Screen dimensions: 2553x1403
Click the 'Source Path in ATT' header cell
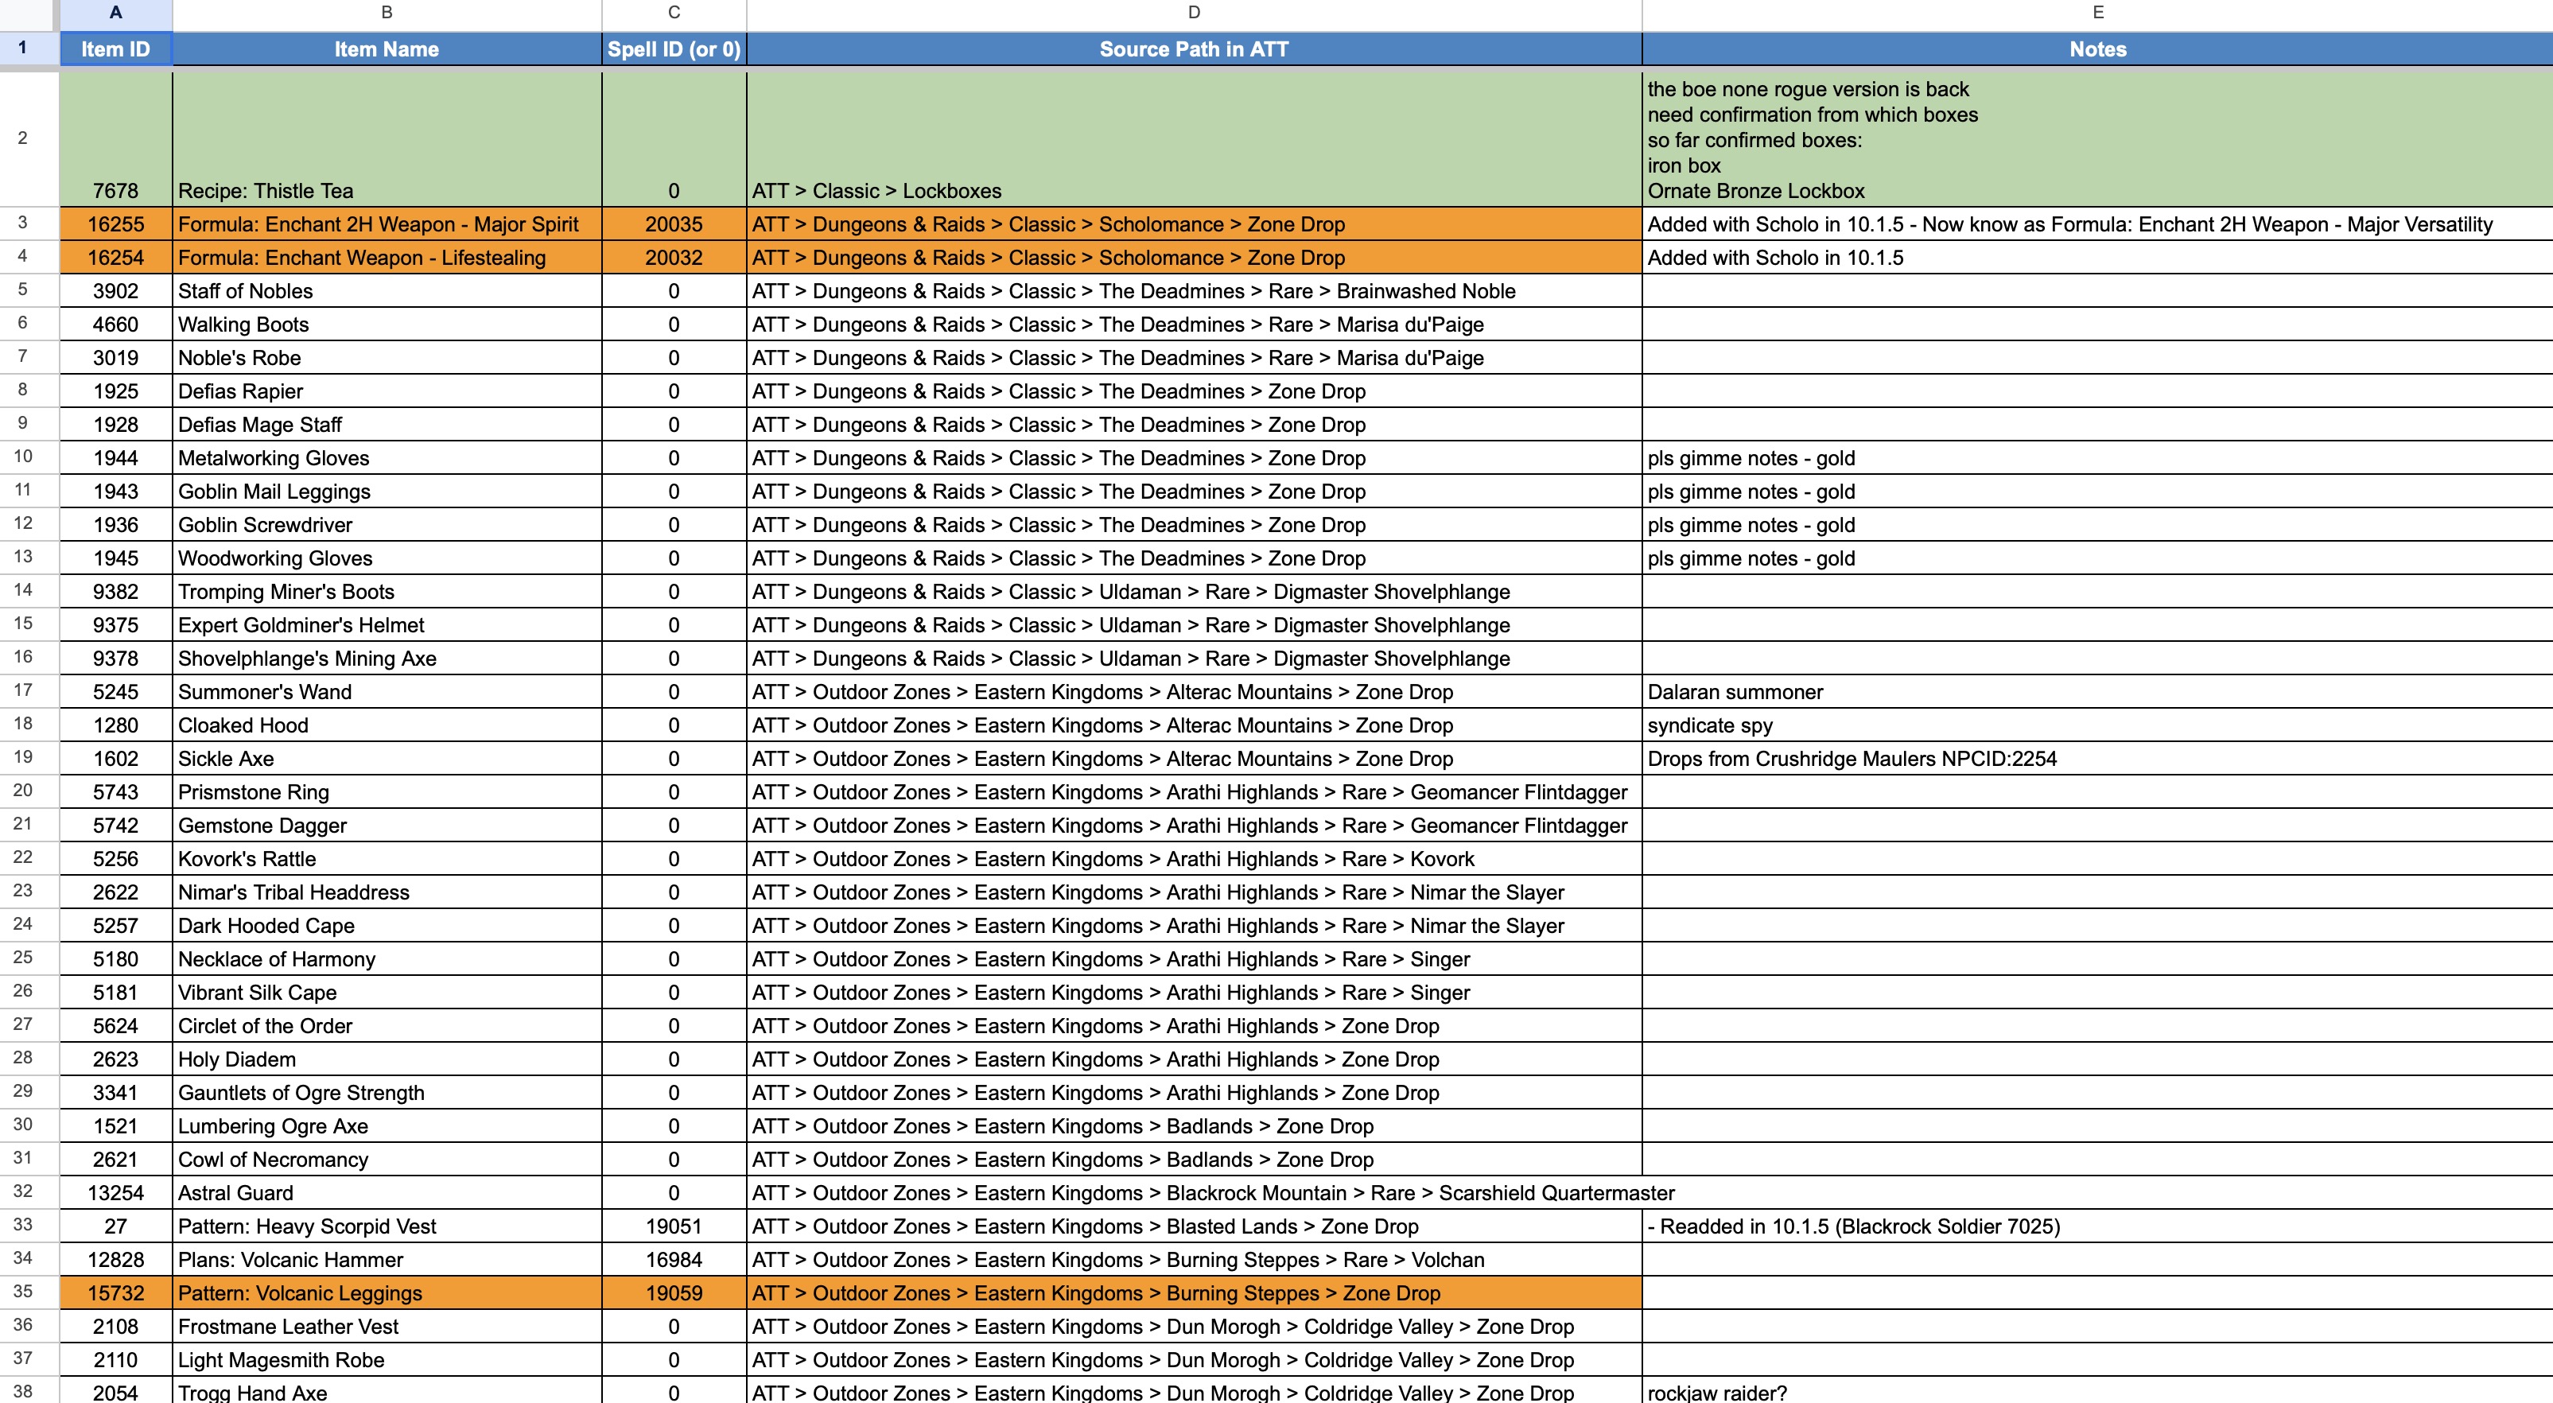[x=1192, y=49]
